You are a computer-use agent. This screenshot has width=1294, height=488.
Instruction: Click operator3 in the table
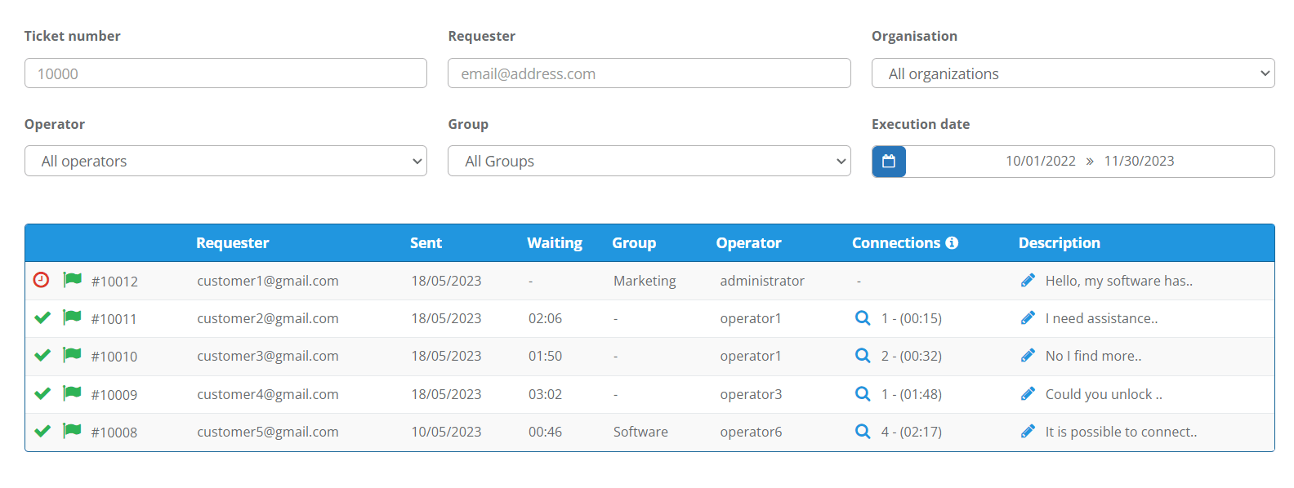(751, 394)
